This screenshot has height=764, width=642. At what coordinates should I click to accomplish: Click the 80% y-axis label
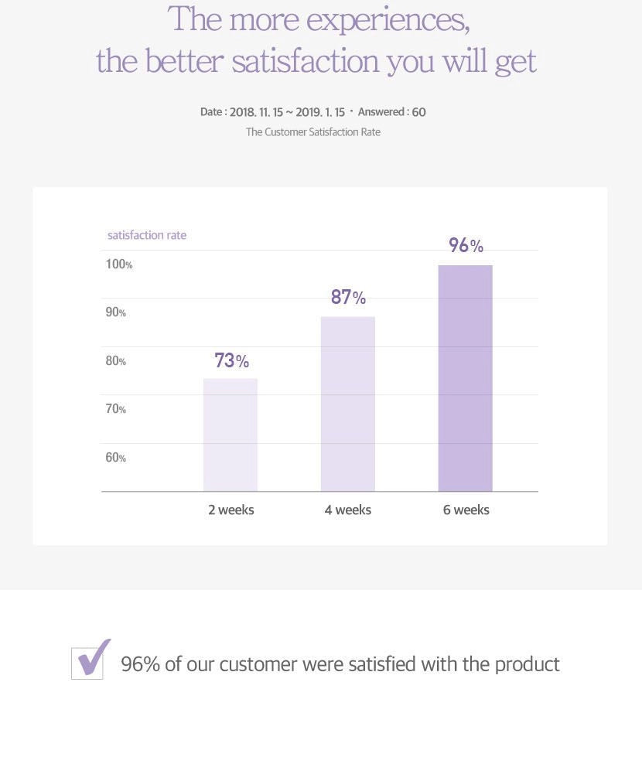[x=116, y=361]
